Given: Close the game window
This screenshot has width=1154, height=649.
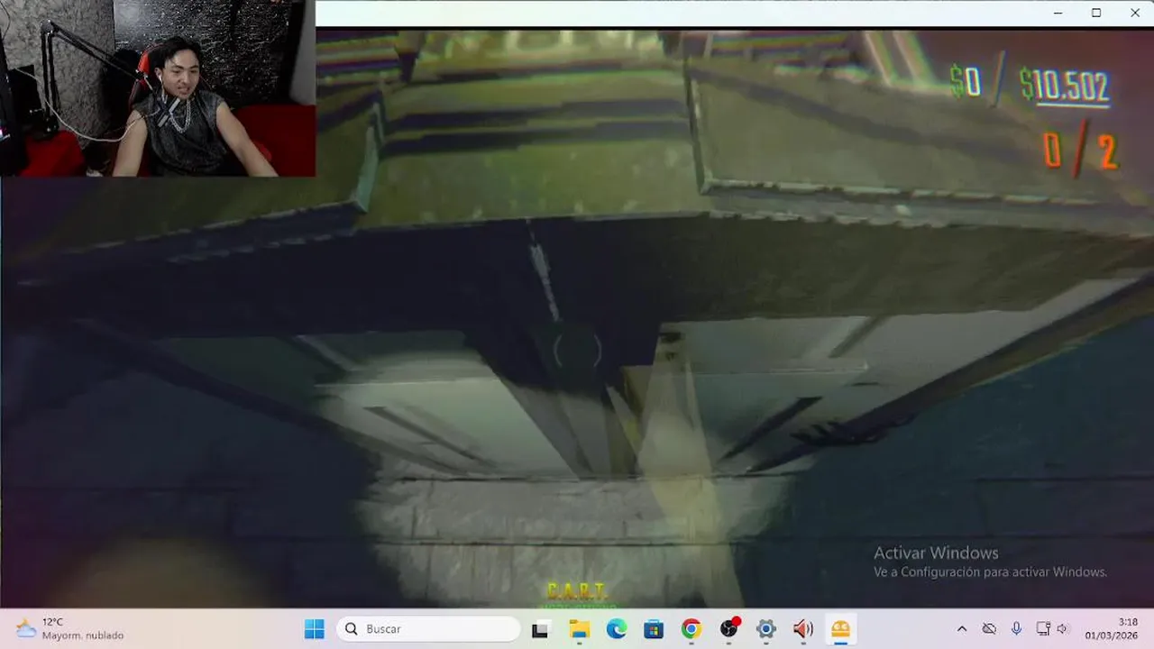Looking at the screenshot, I should click(x=1135, y=13).
